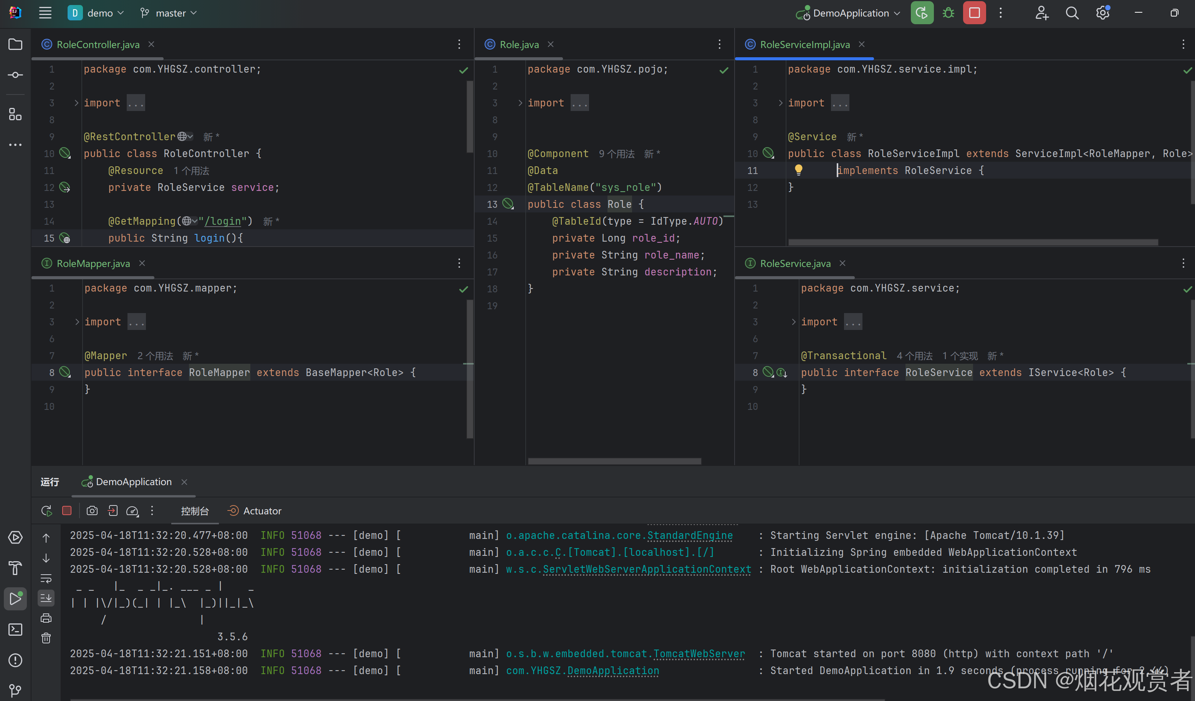The width and height of the screenshot is (1195, 701).
Task: Click the lightbulb intention icon in RoleServiceImpl.java
Action: click(799, 169)
